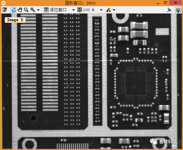The height and width of the screenshot is (150, 183).
Task: Click the image zoom percentage icon
Action: tap(80, 10)
